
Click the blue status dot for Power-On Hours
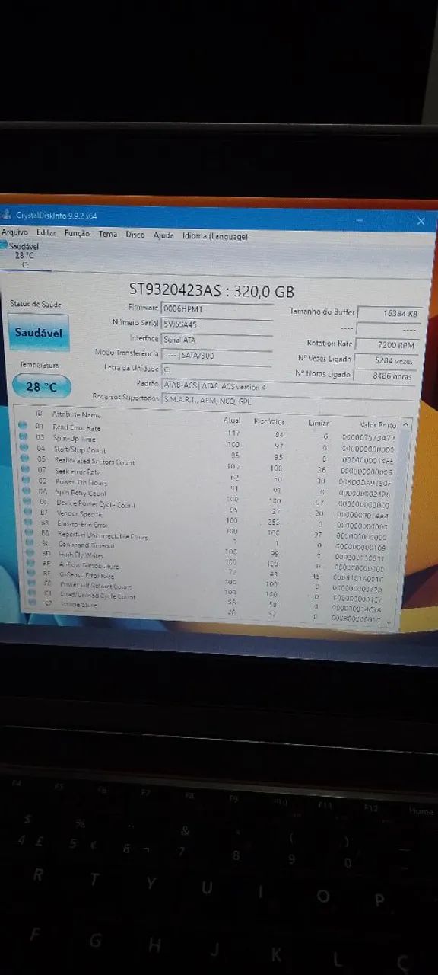click(x=25, y=480)
